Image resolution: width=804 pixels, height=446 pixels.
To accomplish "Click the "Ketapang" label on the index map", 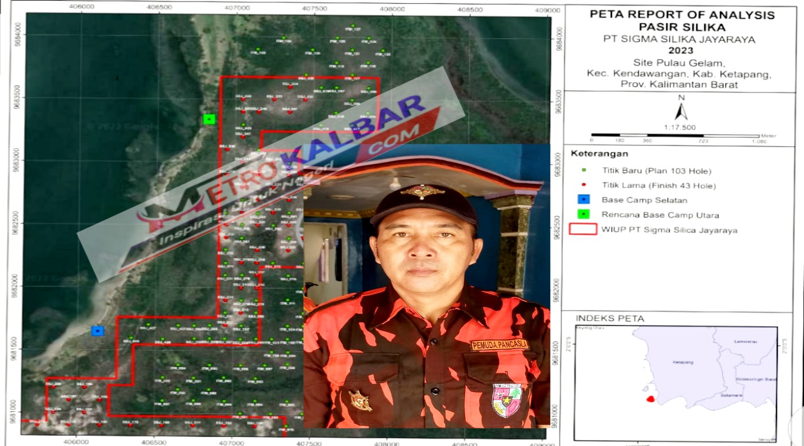I will coord(682,363).
